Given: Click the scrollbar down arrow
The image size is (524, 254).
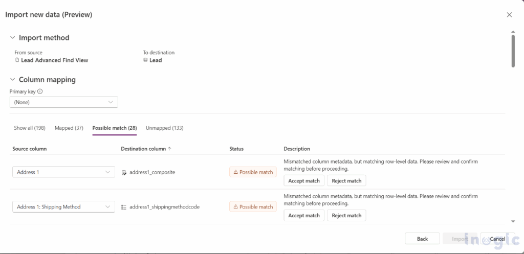Looking at the screenshot, I should click(x=513, y=221).
